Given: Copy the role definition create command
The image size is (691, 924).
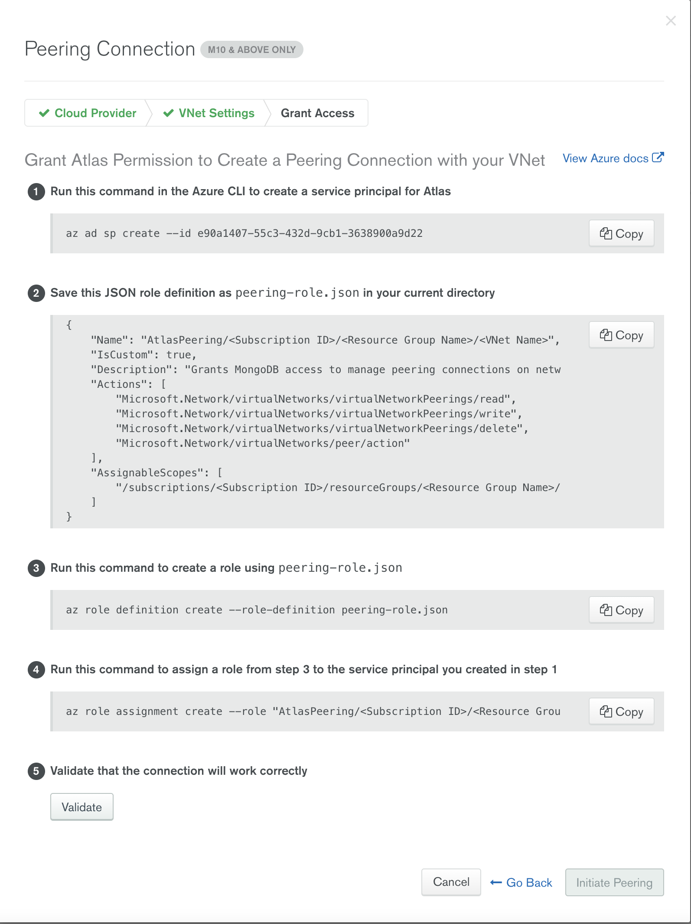Looking at the screenshot, I should (621, 610).
